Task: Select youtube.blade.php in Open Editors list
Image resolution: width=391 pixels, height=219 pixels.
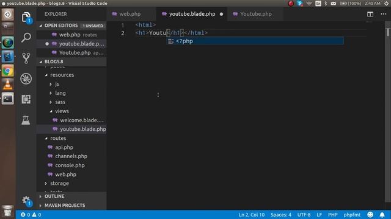Action: [x=71, y=44]
